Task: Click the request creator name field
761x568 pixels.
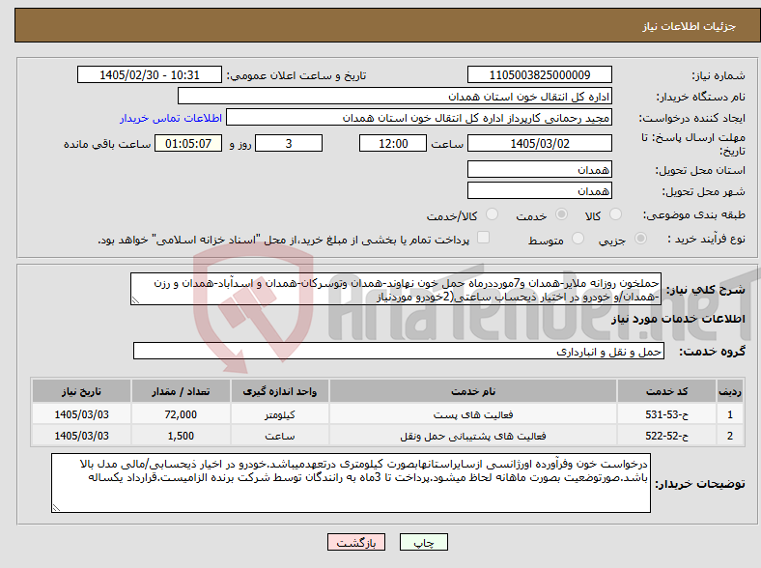Action: pos(419,118)
